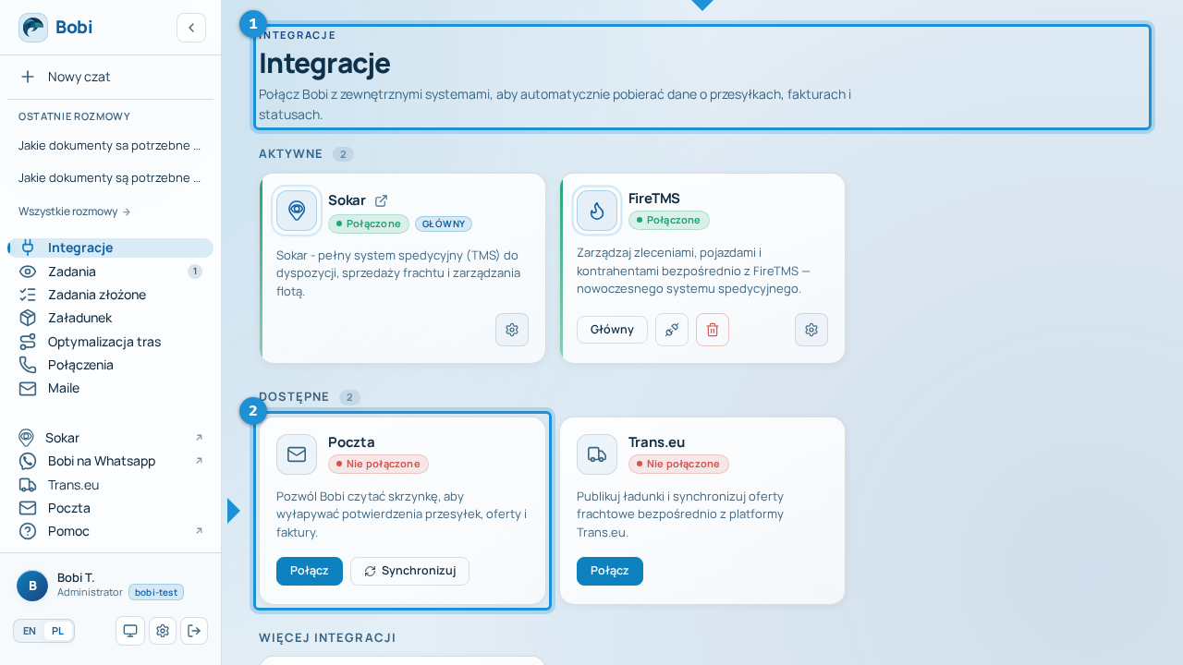This screenshot has width=1183, height=665.
Task: Switch language to PL
Action: 57,631
